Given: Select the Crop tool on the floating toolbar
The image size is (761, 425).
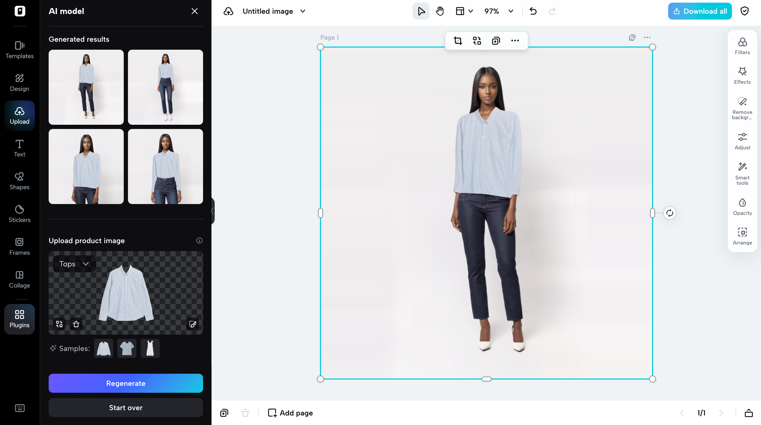Looking at the screenshot, I should coord(458,41).
